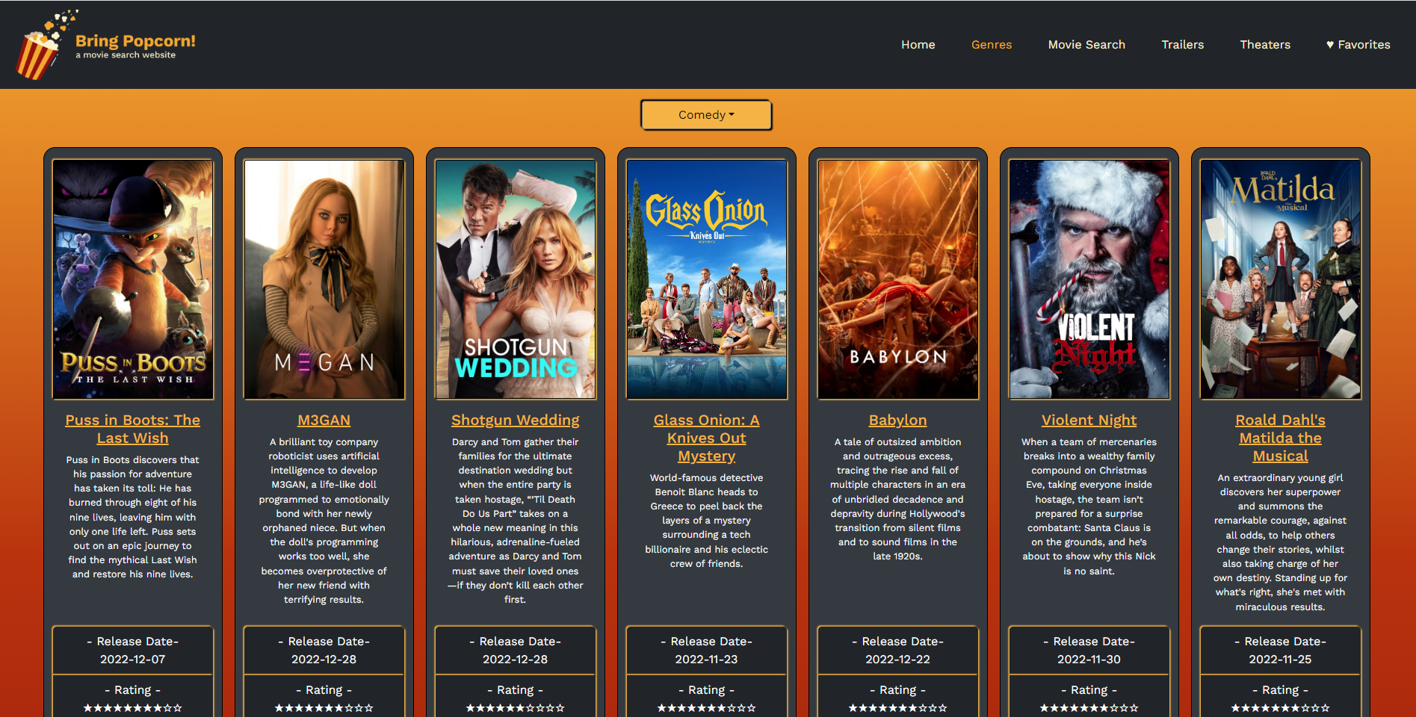Open the Matilda the Musical poster

[x=1281, y=279]
